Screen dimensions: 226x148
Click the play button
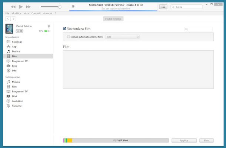(21, 7)
